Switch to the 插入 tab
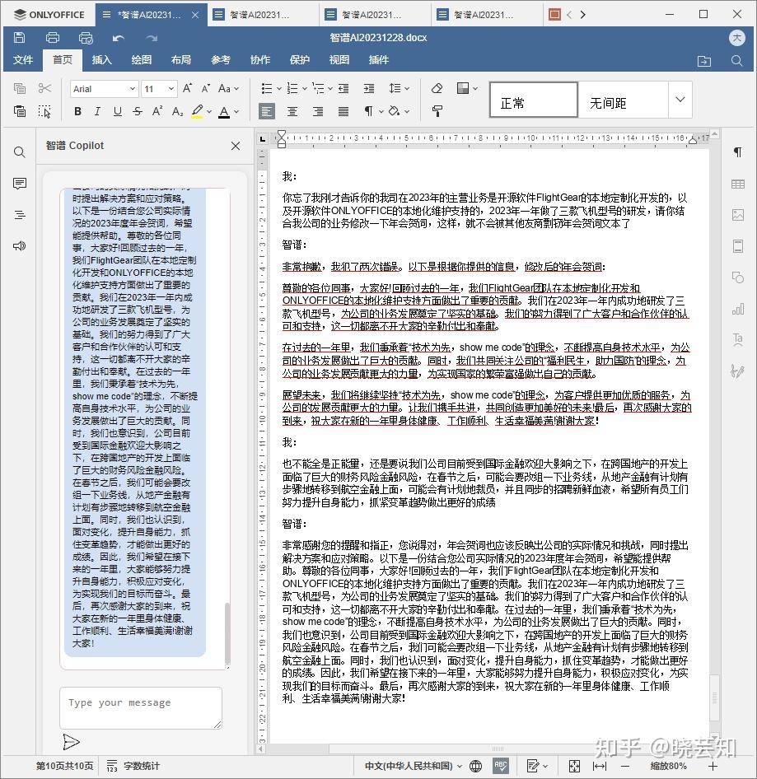 (x=102, y=60)
